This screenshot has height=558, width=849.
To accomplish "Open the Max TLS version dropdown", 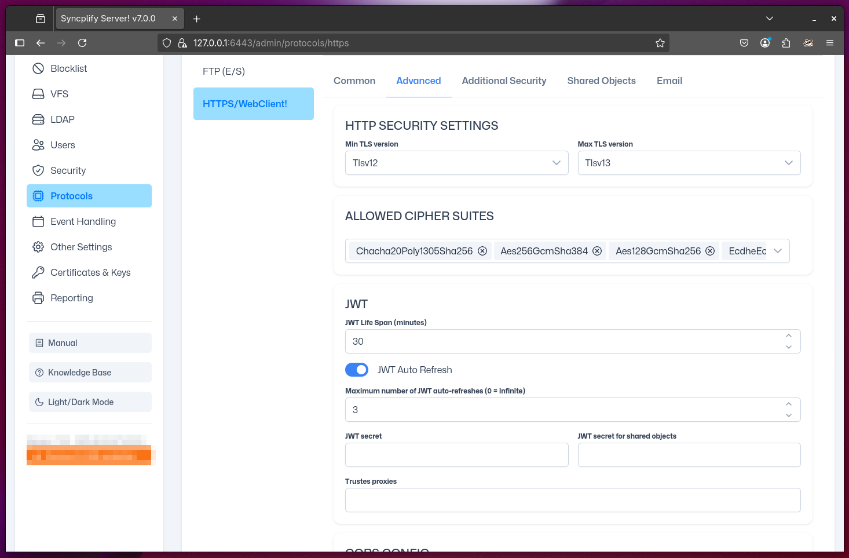I will click(788, 163).
